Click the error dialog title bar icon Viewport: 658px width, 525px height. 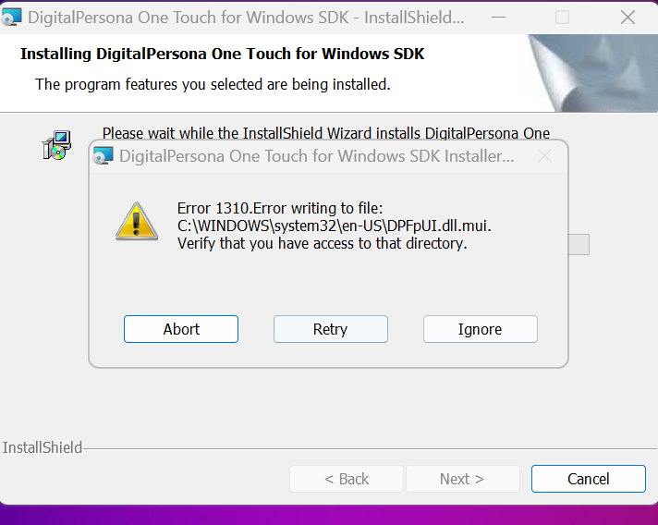(104, 155)
